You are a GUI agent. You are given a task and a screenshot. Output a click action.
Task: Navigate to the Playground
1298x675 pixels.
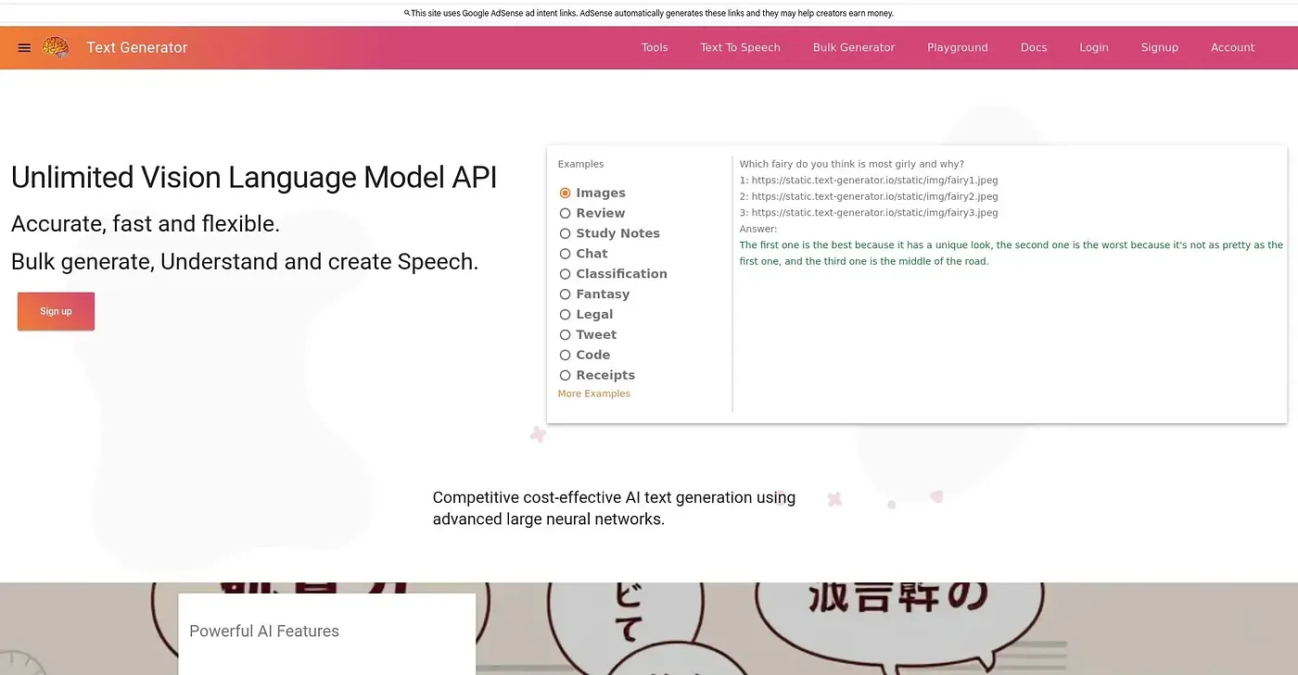coord(958,48)
